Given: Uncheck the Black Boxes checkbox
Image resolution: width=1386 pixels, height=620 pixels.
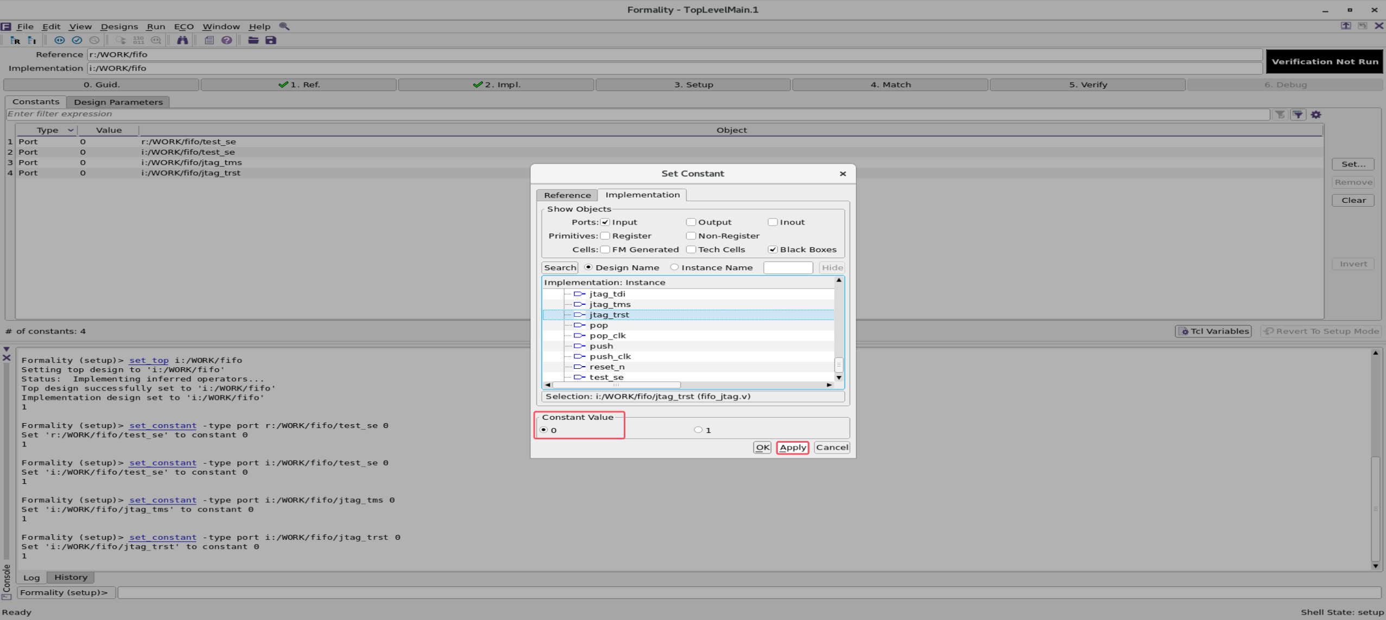Looking at the screenshot, I should coord(773,250).
